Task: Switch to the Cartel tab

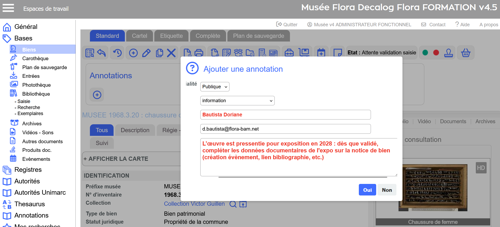Action: 139,36
